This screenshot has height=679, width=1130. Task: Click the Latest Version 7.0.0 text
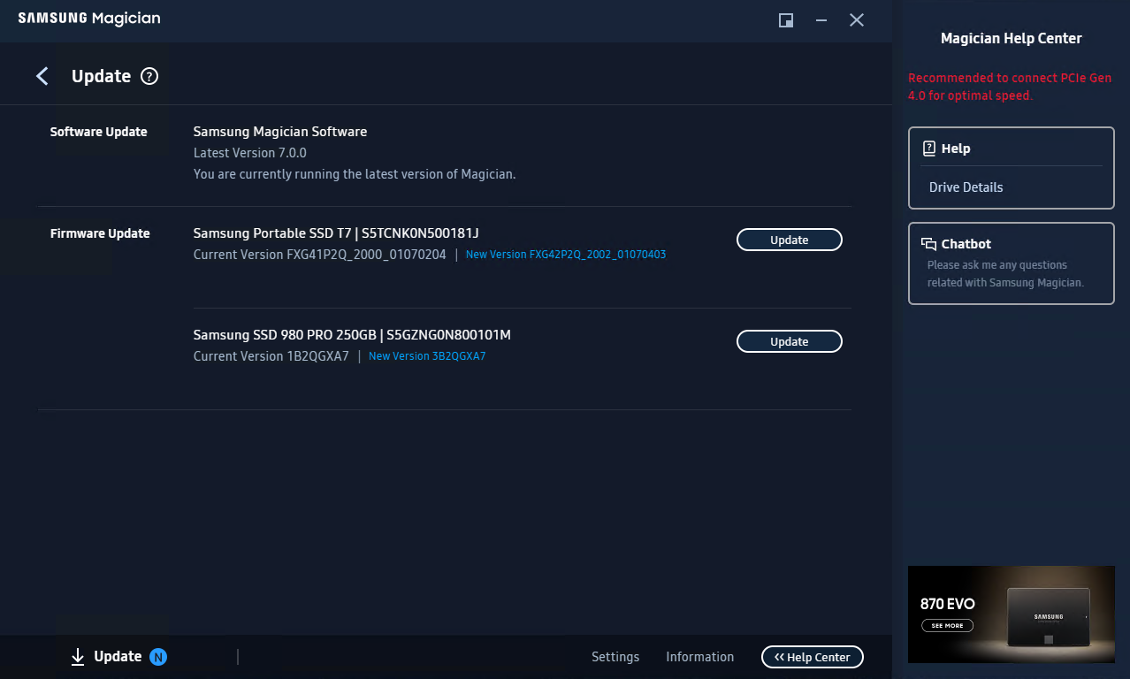[x=250, y=153]
